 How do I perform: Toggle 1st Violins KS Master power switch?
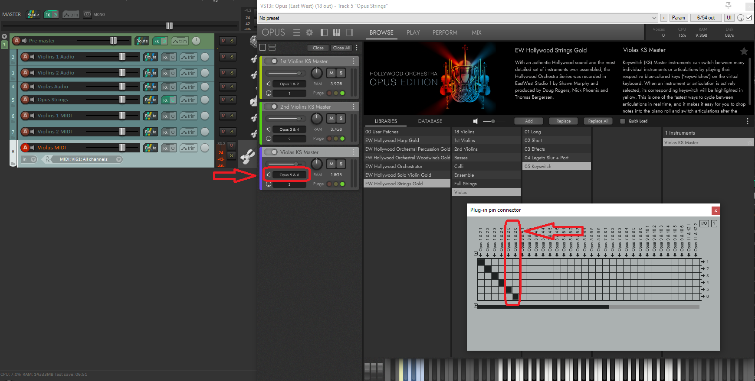[271, 61]
